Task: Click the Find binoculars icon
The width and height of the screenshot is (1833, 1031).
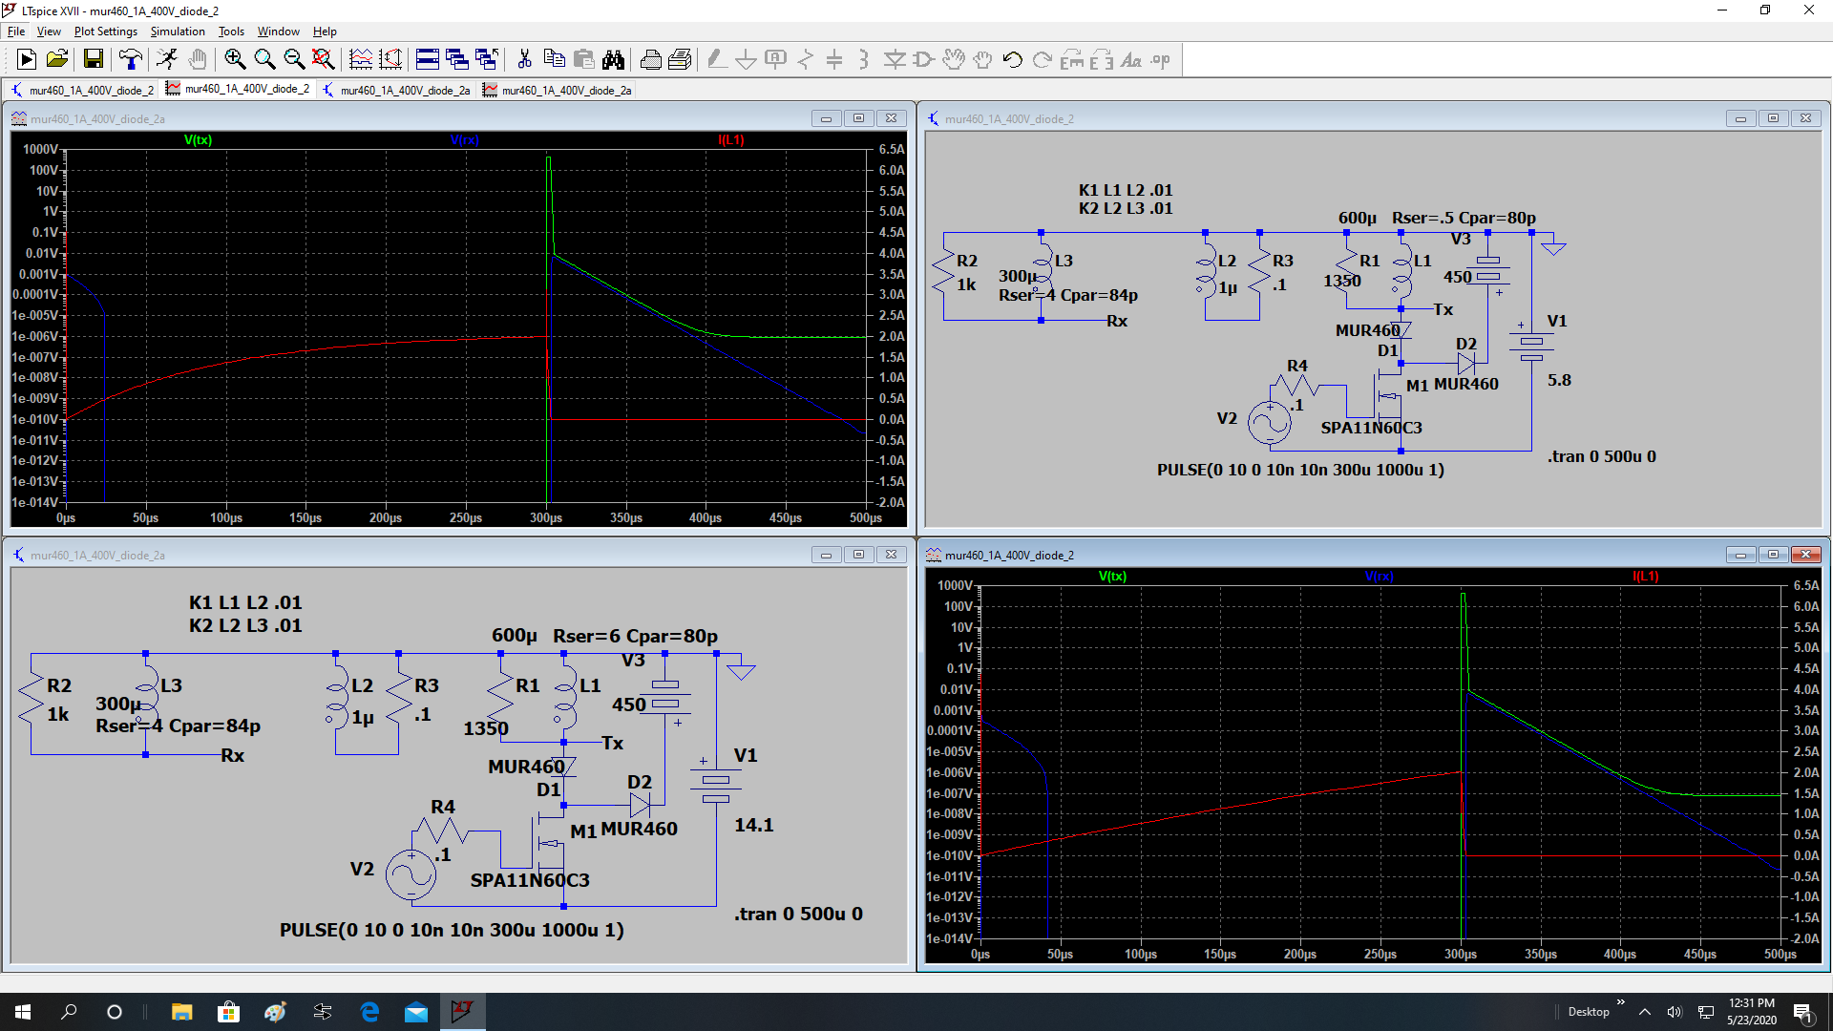Action: tap(613, 60)
